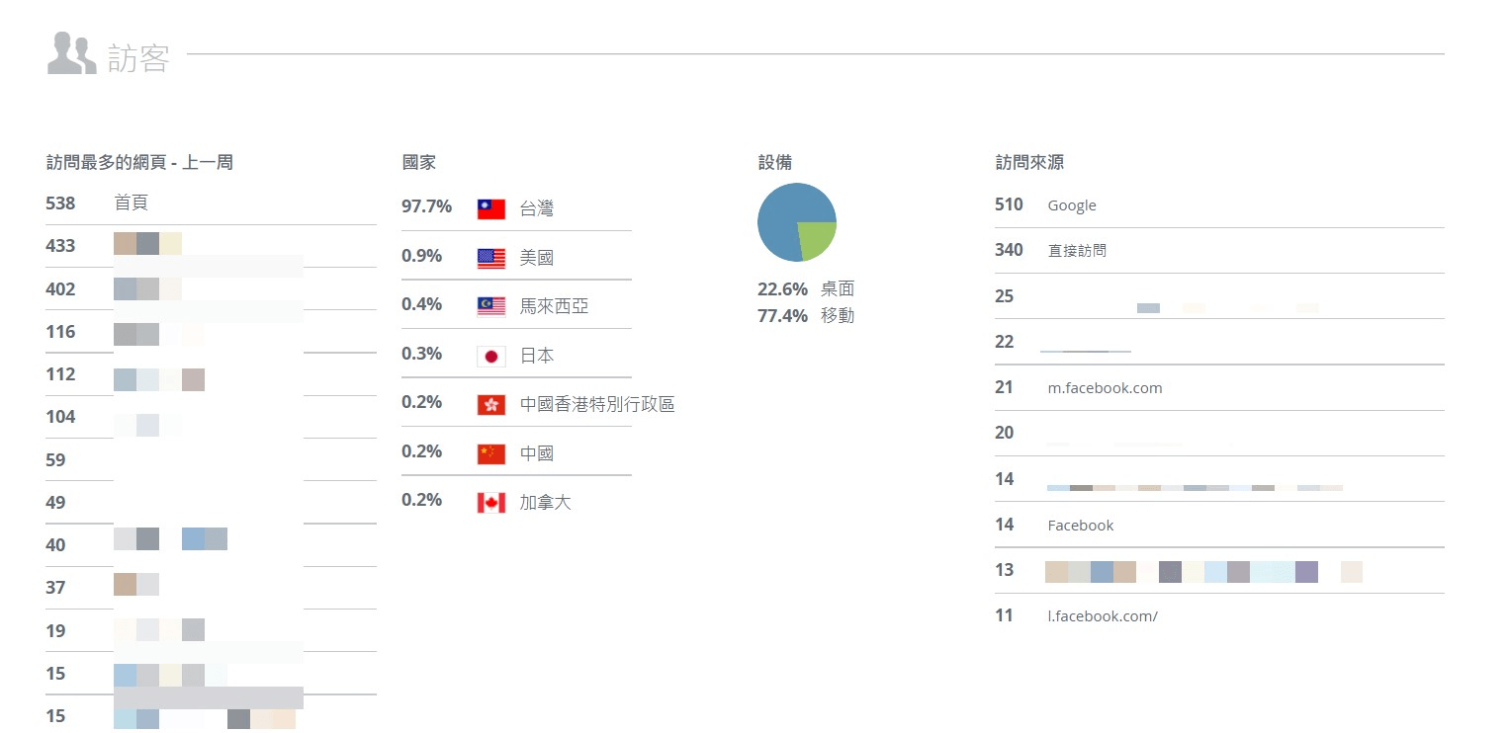The image size is (1508, 733).
Task: Click the 設備 section heading
Action: pyautogui.click(x=774, y=162)
